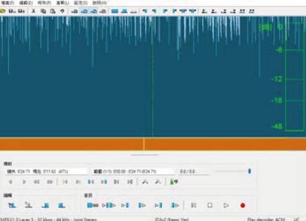Open the 檔案(F) File menu
The height and width of the screenshot is (221, 306).
pos(8,3)
